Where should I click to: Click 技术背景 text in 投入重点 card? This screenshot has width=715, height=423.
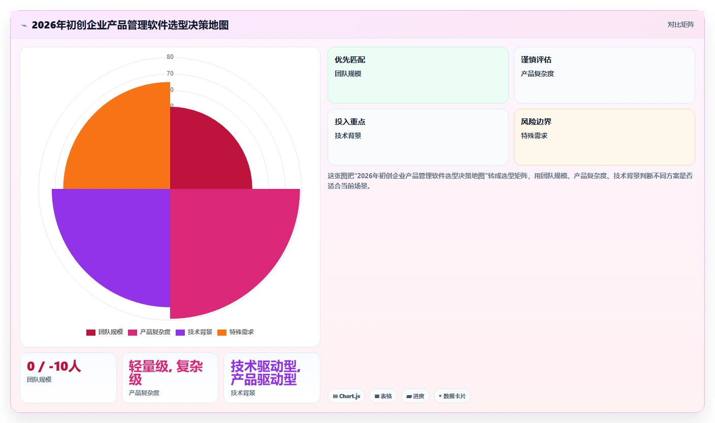348,136
